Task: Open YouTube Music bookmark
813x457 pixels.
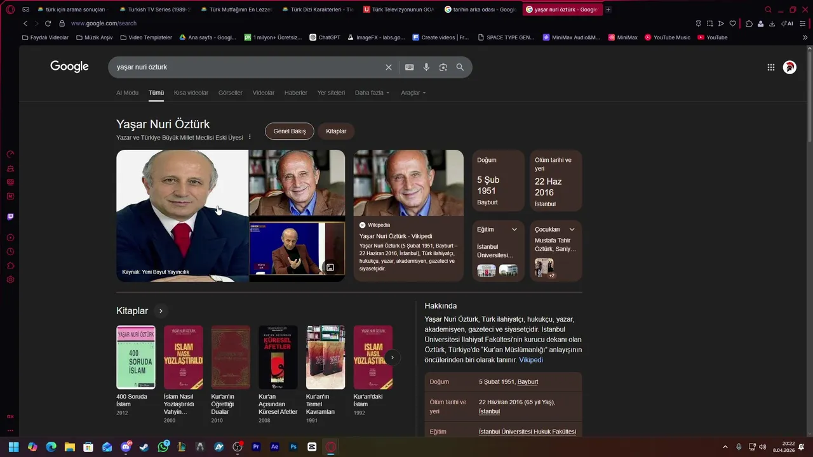Action: pyautogui.click(x=668, y=37)
